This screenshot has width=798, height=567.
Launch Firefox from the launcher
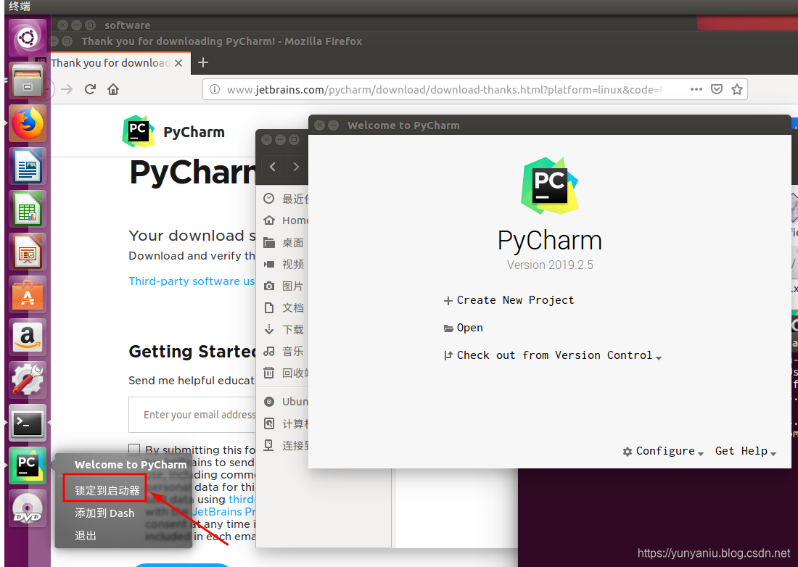coord(28,123)
